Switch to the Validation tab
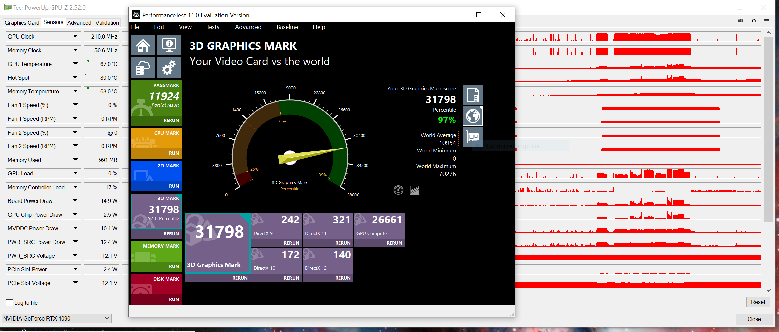The width and height of the screenshot is (779, 332). (x=107, y=23)
